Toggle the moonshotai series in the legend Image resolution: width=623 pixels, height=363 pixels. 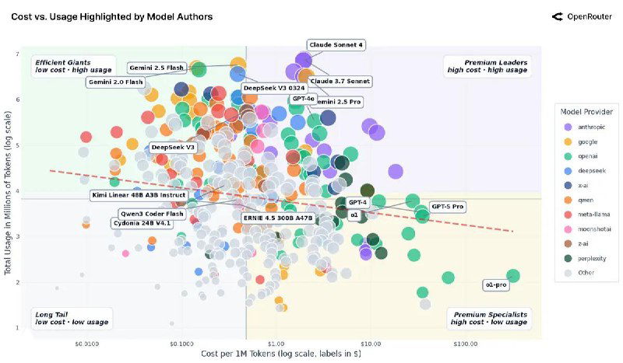coord(569,229)
